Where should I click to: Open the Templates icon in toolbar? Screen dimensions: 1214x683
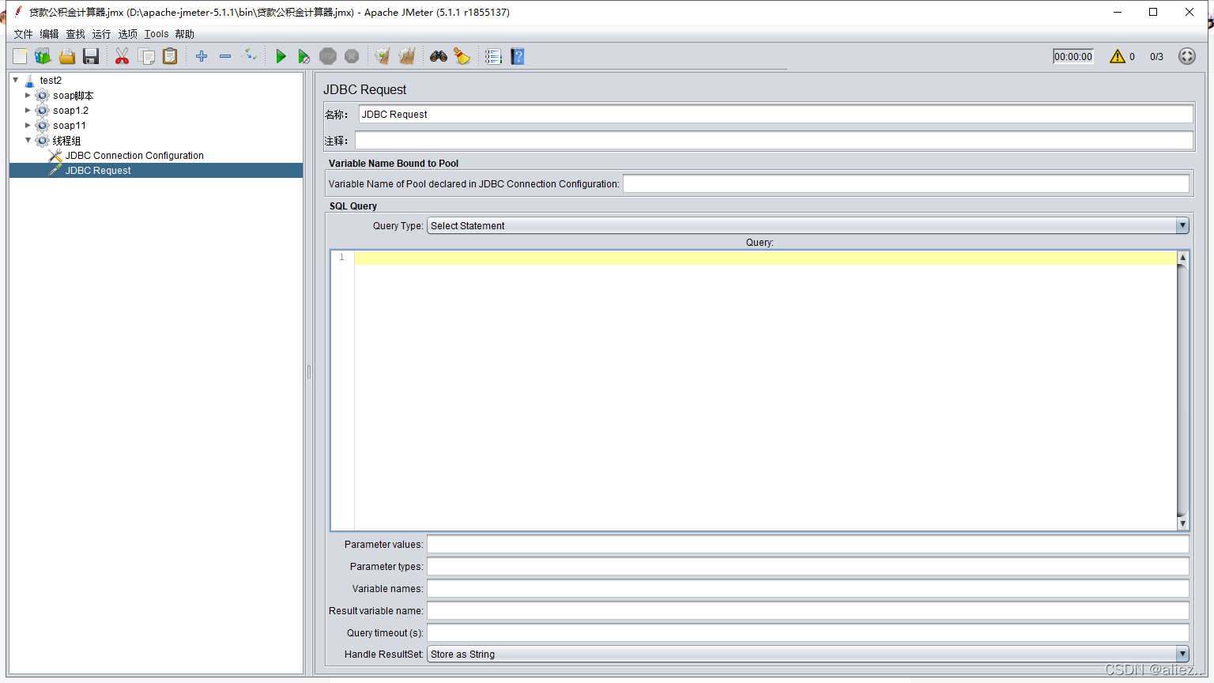pyautogui.click(x=43, y=56)
